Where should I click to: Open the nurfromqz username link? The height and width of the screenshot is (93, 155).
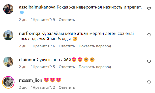click(x=30, y=34)
